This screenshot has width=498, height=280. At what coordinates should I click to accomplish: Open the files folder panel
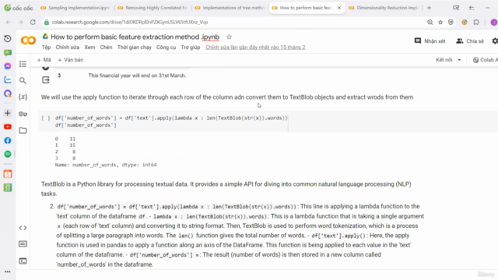click(x=23, y=130)
